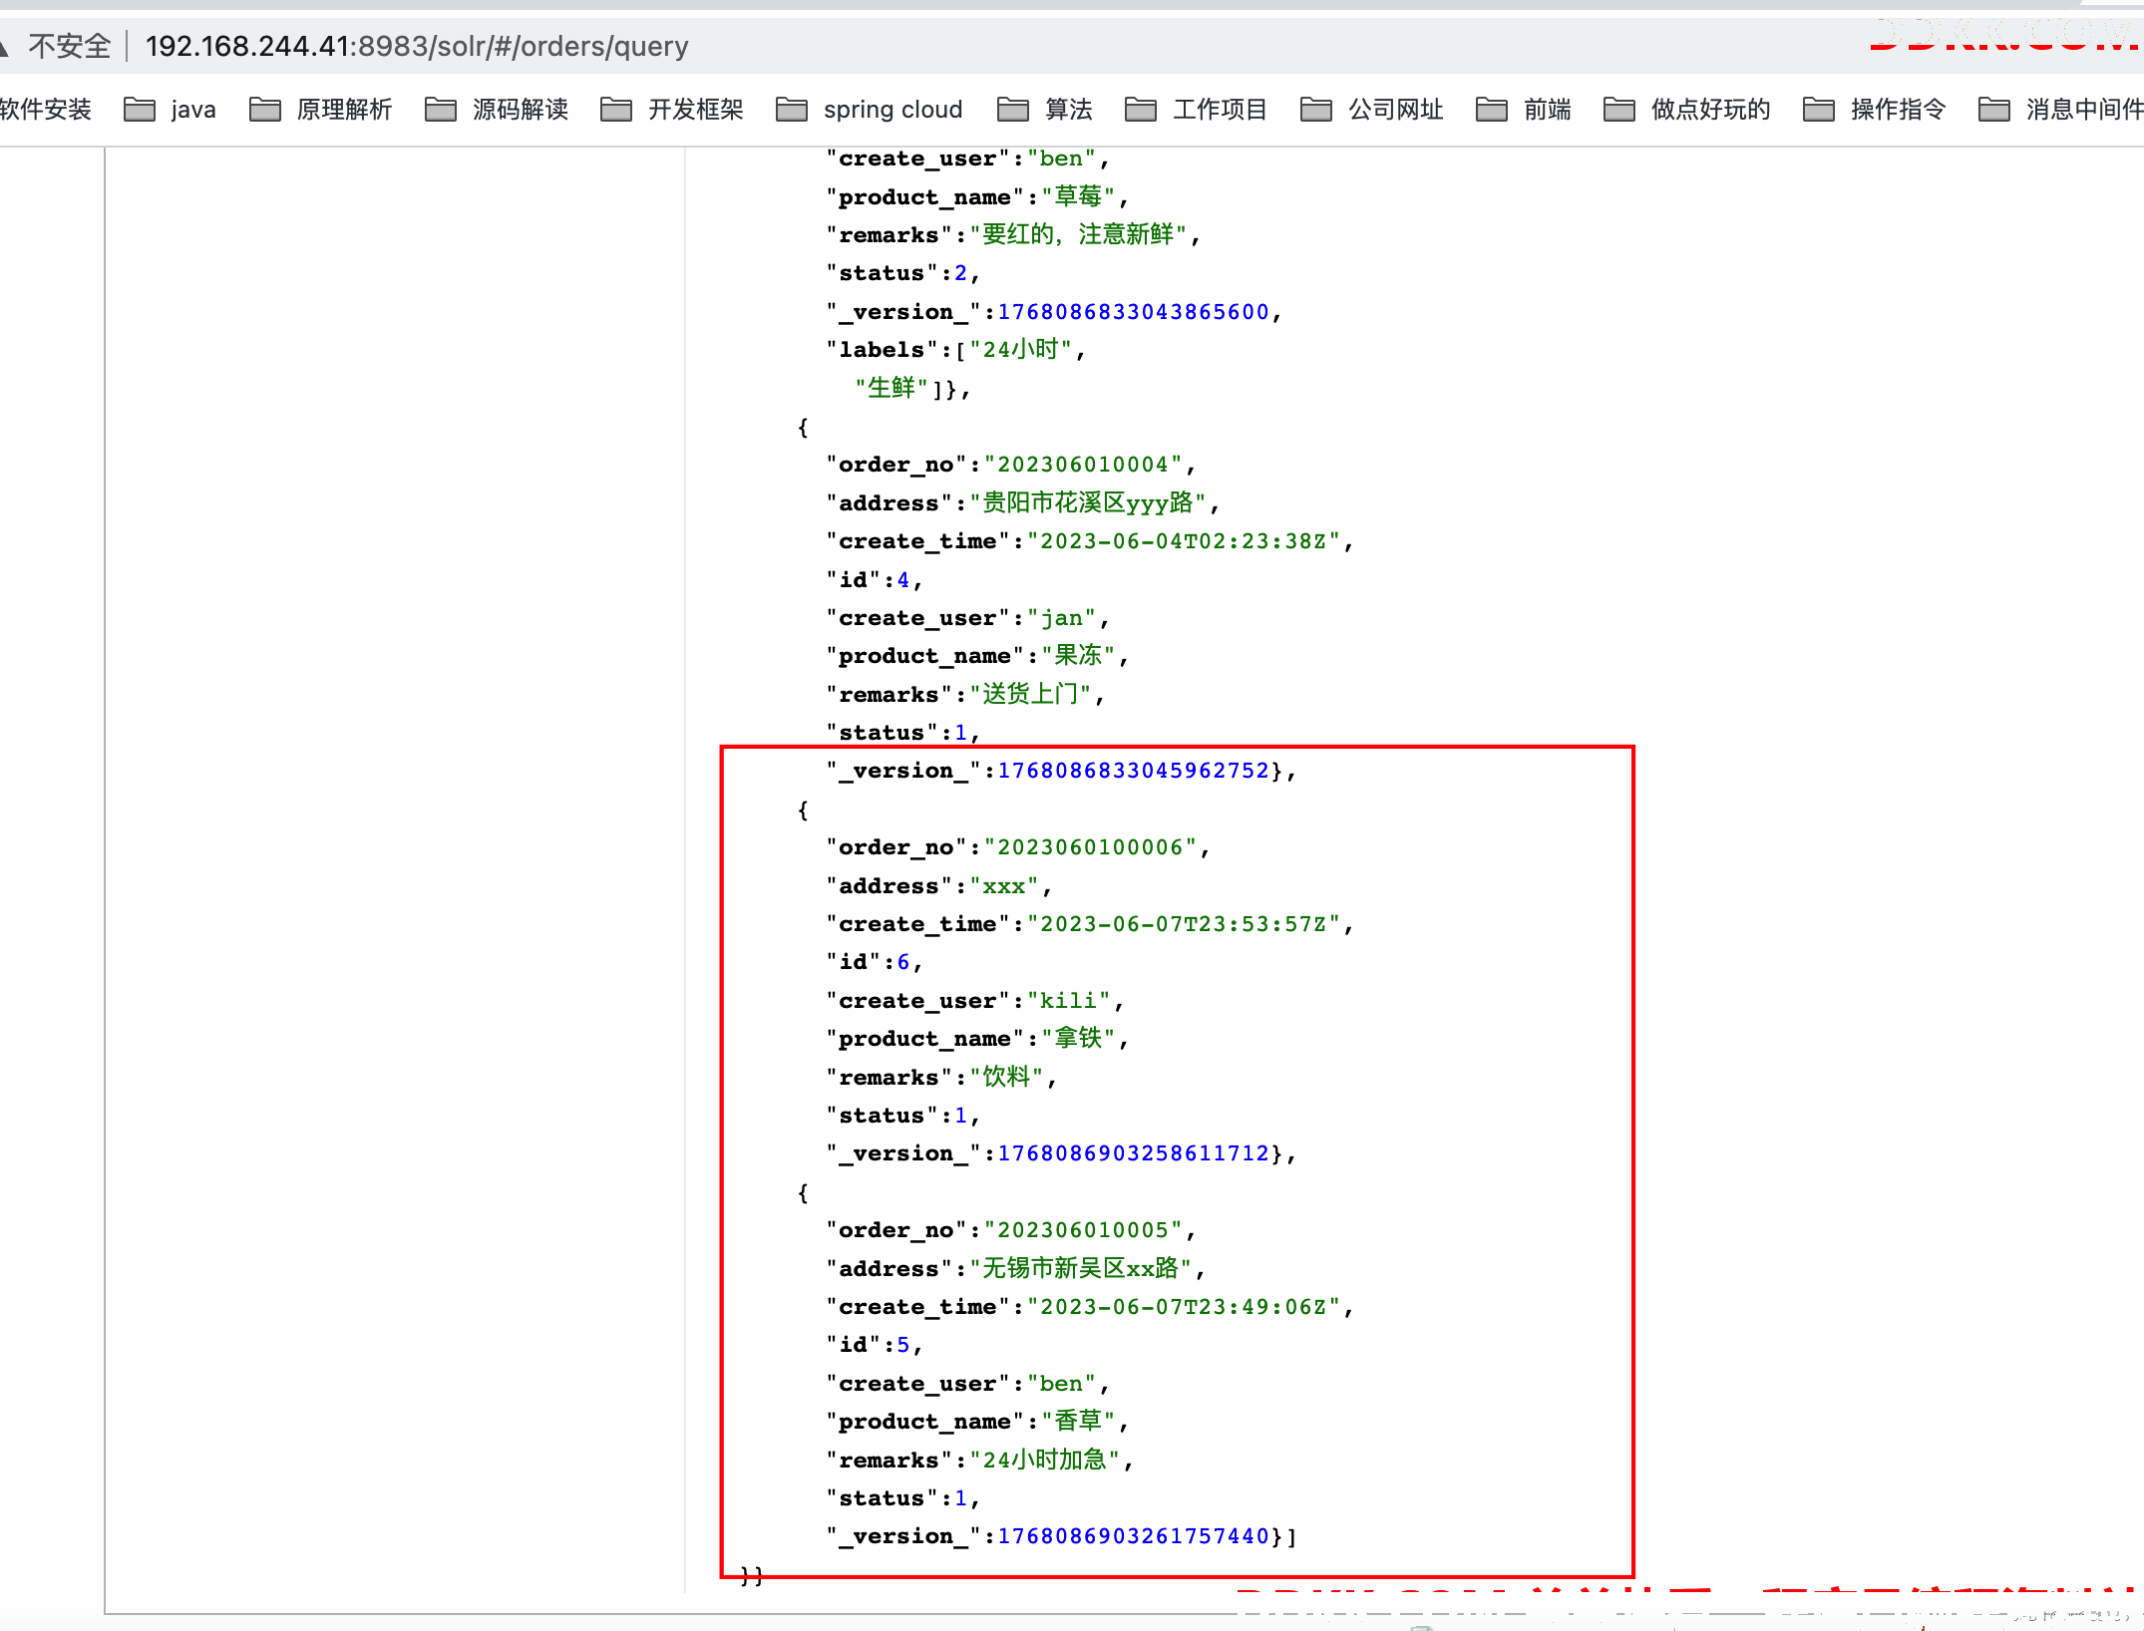
Task: Click the product_name value 草莓
Action: coord(1078,197)
